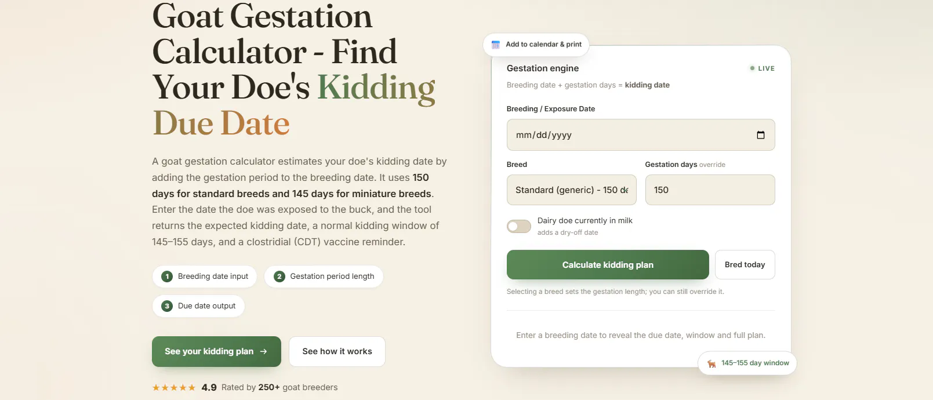Click the calendar icon beside Add to calendar & print
Image resolution: width=933 pixels, height=400 pixels.
(x=496, y=45)
